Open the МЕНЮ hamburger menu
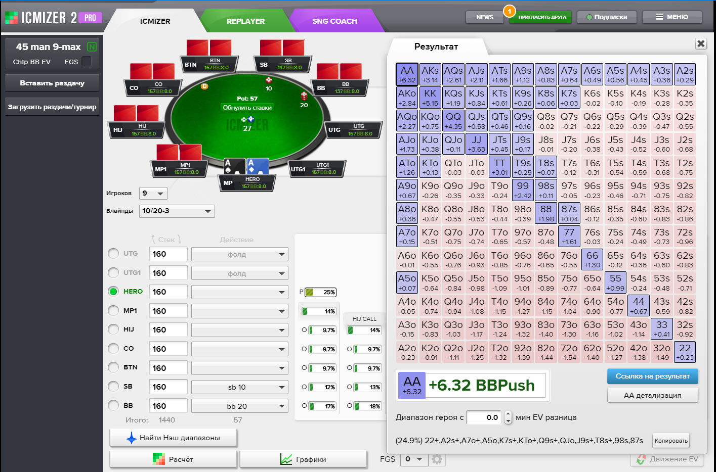716x472 pixels. click(x=672, y=17)
